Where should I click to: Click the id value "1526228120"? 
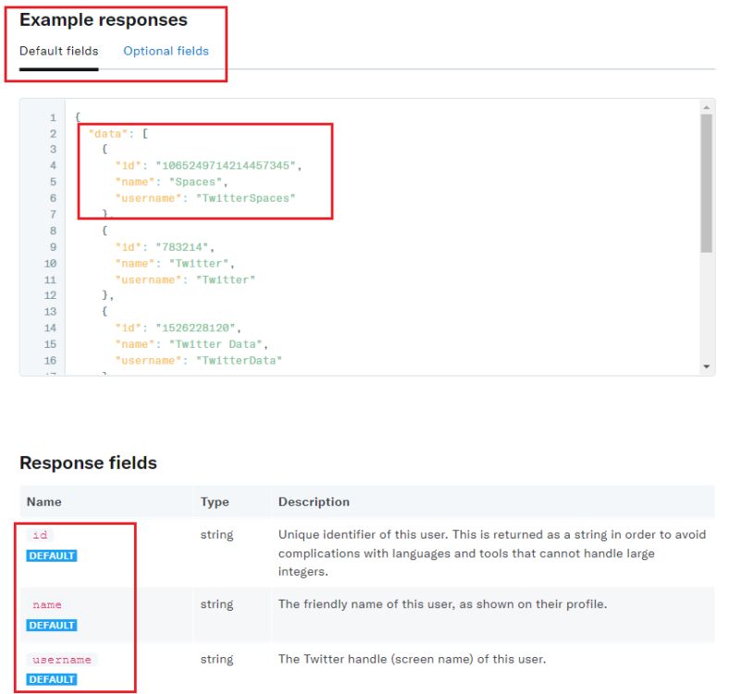195,328
